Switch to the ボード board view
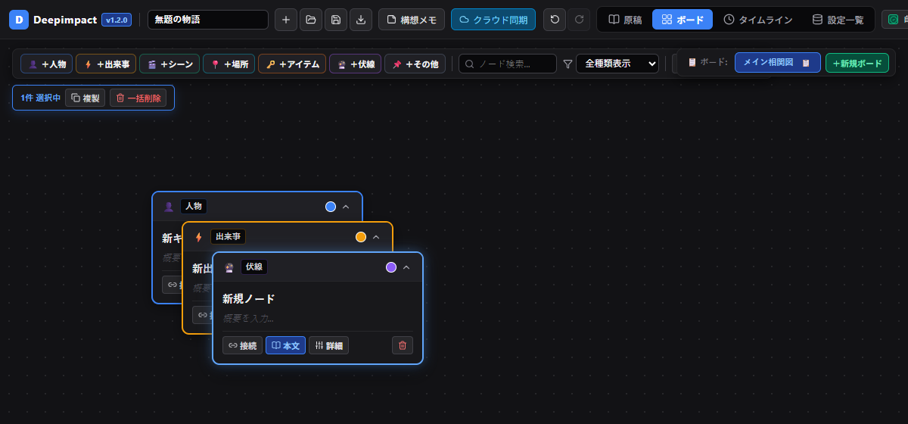Viewport: 908px width, 424px height. coord(683,20)
